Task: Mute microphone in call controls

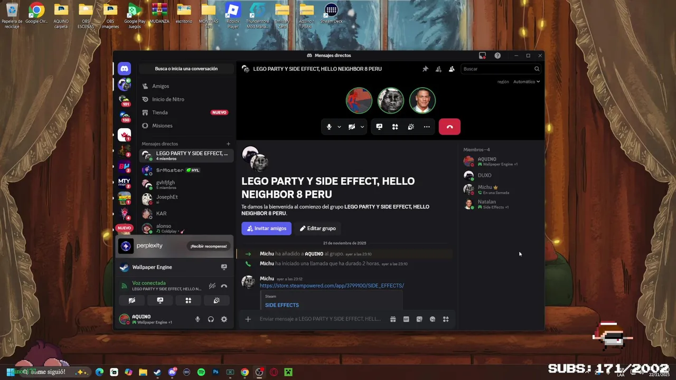Action: (x=329, y=127)
